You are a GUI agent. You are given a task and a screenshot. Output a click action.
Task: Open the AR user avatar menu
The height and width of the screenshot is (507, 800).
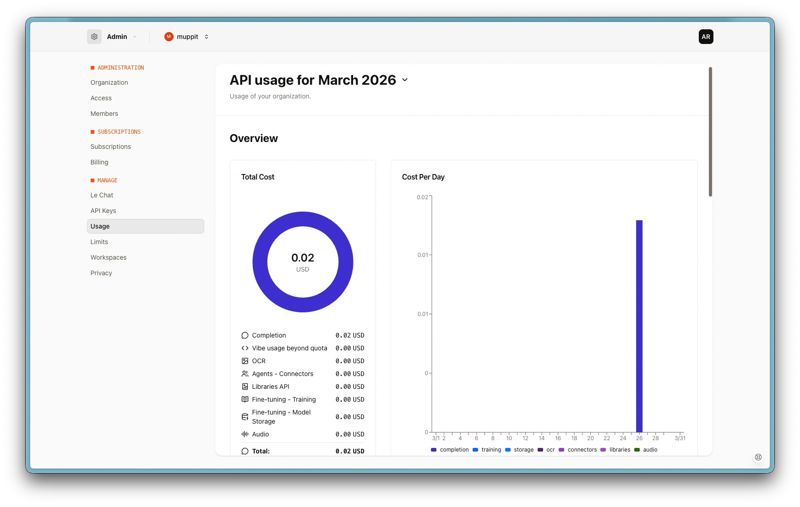coord(706,37)
